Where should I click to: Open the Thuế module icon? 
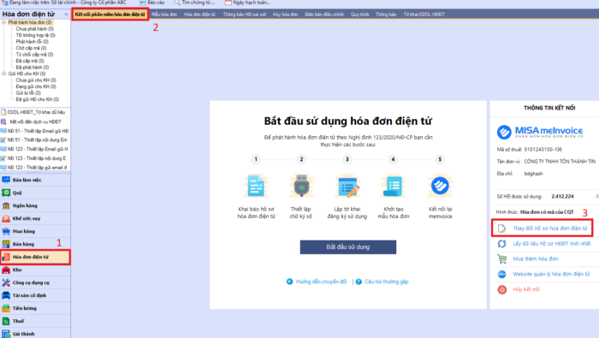pyautogui.click(x=6, y=321)
